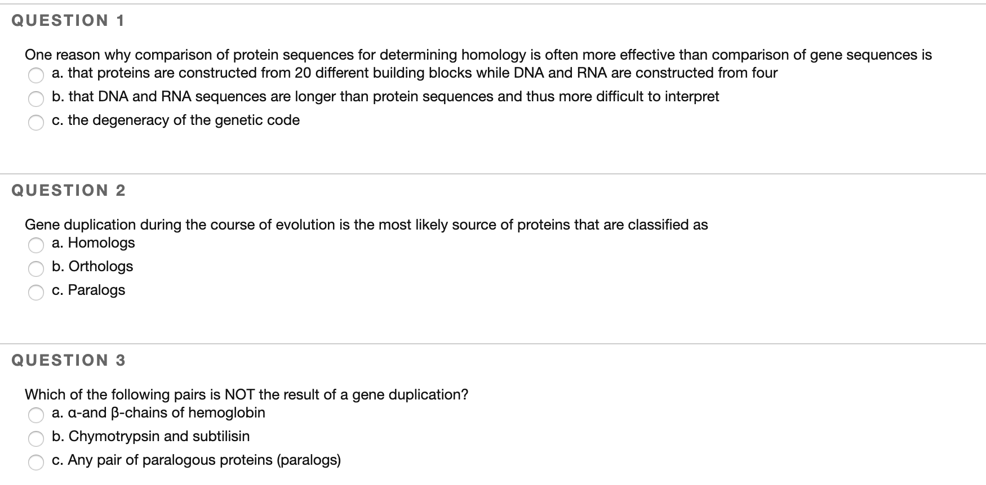
Task: Click the Paralogs answer label text
Action: point(88,290)
